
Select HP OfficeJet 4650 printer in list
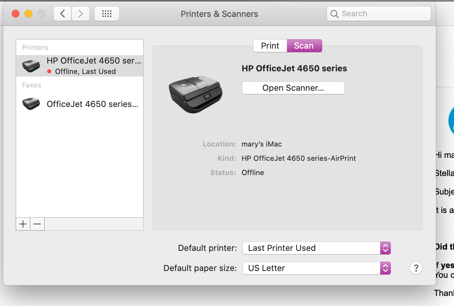pos(80,66)
